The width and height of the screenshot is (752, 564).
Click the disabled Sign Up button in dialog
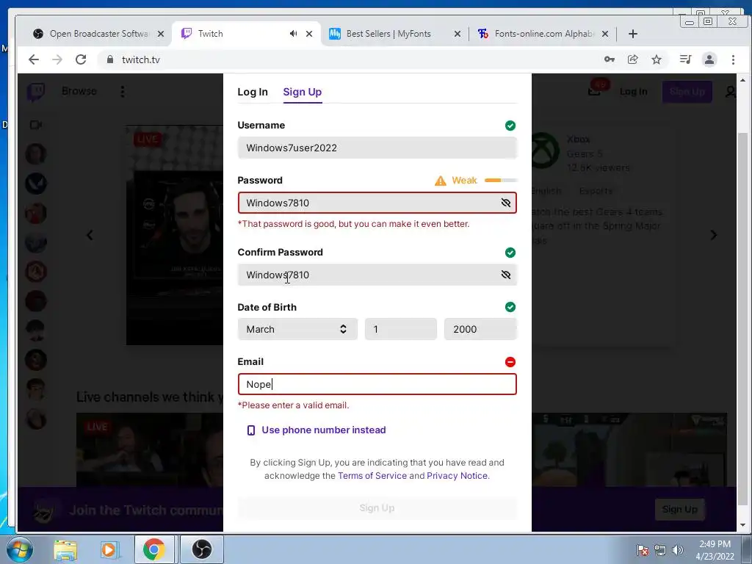tap(377, 508)
